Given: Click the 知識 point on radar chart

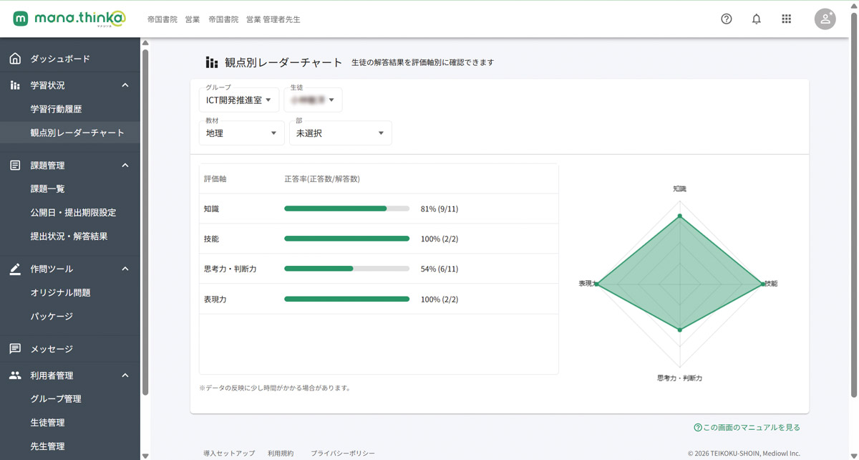Looking at the screenshot, I should (680, 216).
